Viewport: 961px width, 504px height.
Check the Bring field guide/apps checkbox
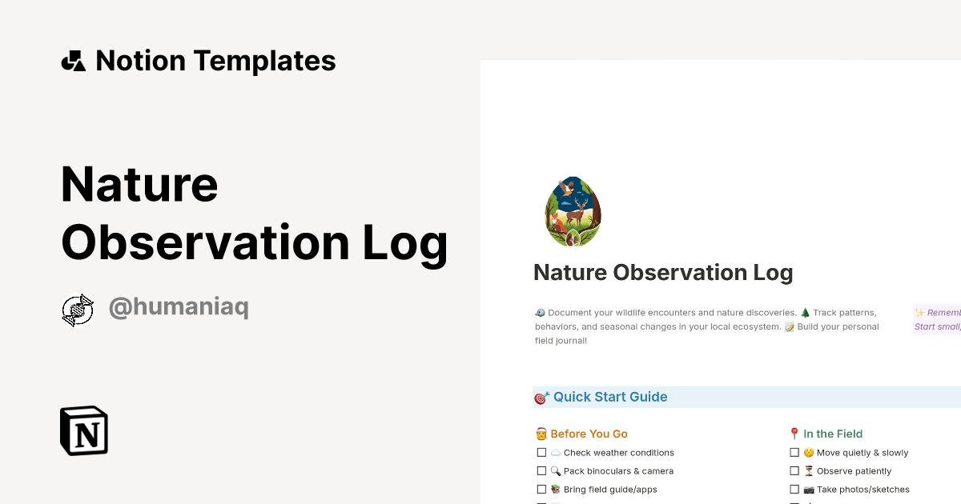pos(542,489)
